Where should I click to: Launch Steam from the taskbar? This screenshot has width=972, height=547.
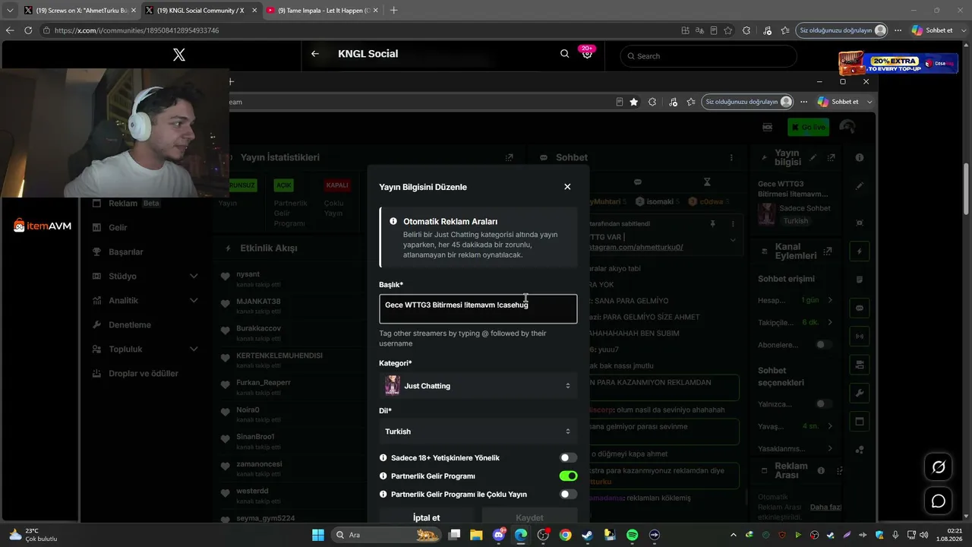point(587,535)
